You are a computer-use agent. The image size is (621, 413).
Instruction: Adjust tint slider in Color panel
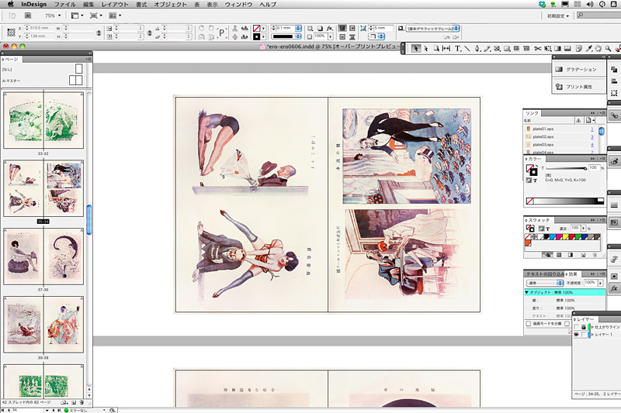567,169
